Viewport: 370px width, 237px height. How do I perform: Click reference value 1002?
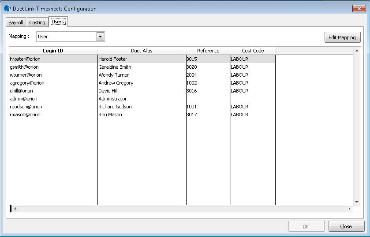point(191,83)
